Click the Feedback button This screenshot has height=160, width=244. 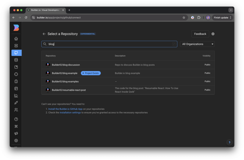pos(200,34)
